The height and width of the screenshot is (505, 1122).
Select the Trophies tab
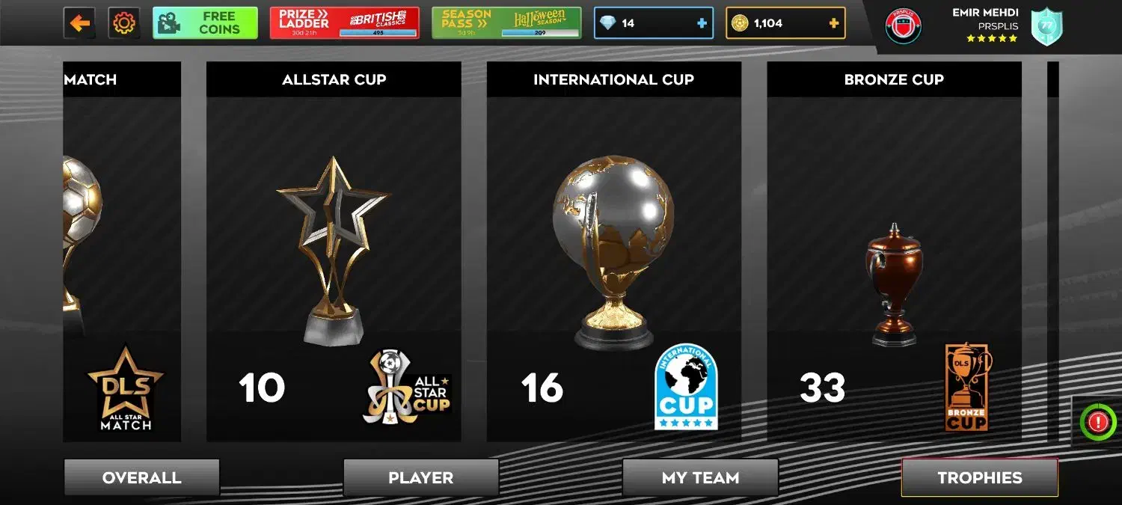[980, 477]
